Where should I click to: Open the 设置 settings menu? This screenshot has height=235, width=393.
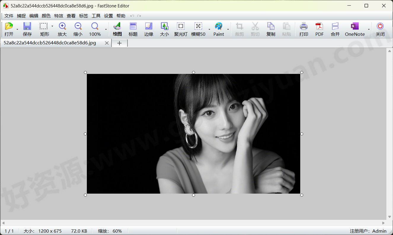(108, 16)
